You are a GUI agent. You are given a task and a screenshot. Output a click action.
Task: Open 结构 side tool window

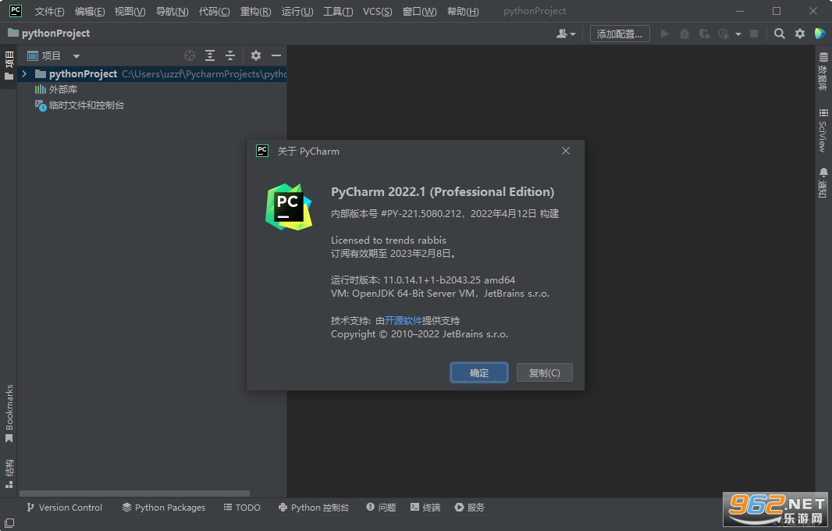point(9,474)
